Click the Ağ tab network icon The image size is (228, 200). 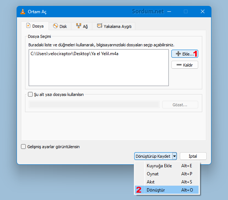(x=78, y=26)
